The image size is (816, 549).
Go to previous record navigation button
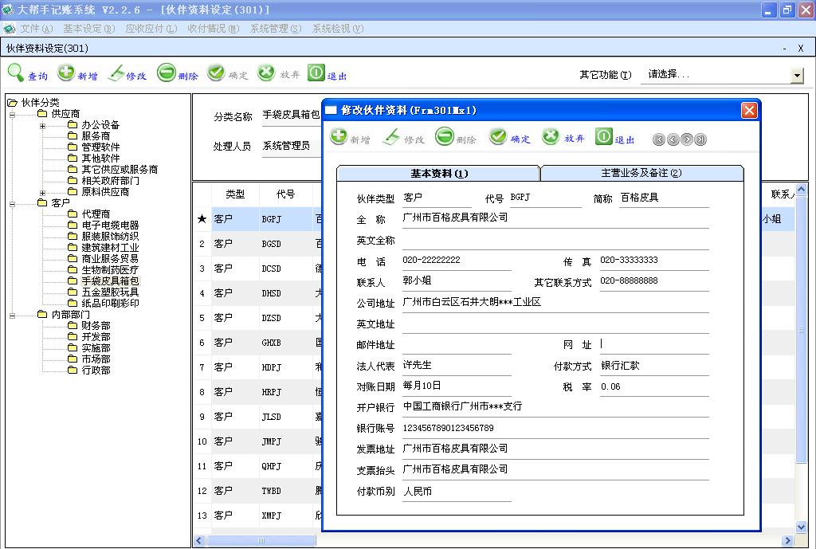point(673,139)
